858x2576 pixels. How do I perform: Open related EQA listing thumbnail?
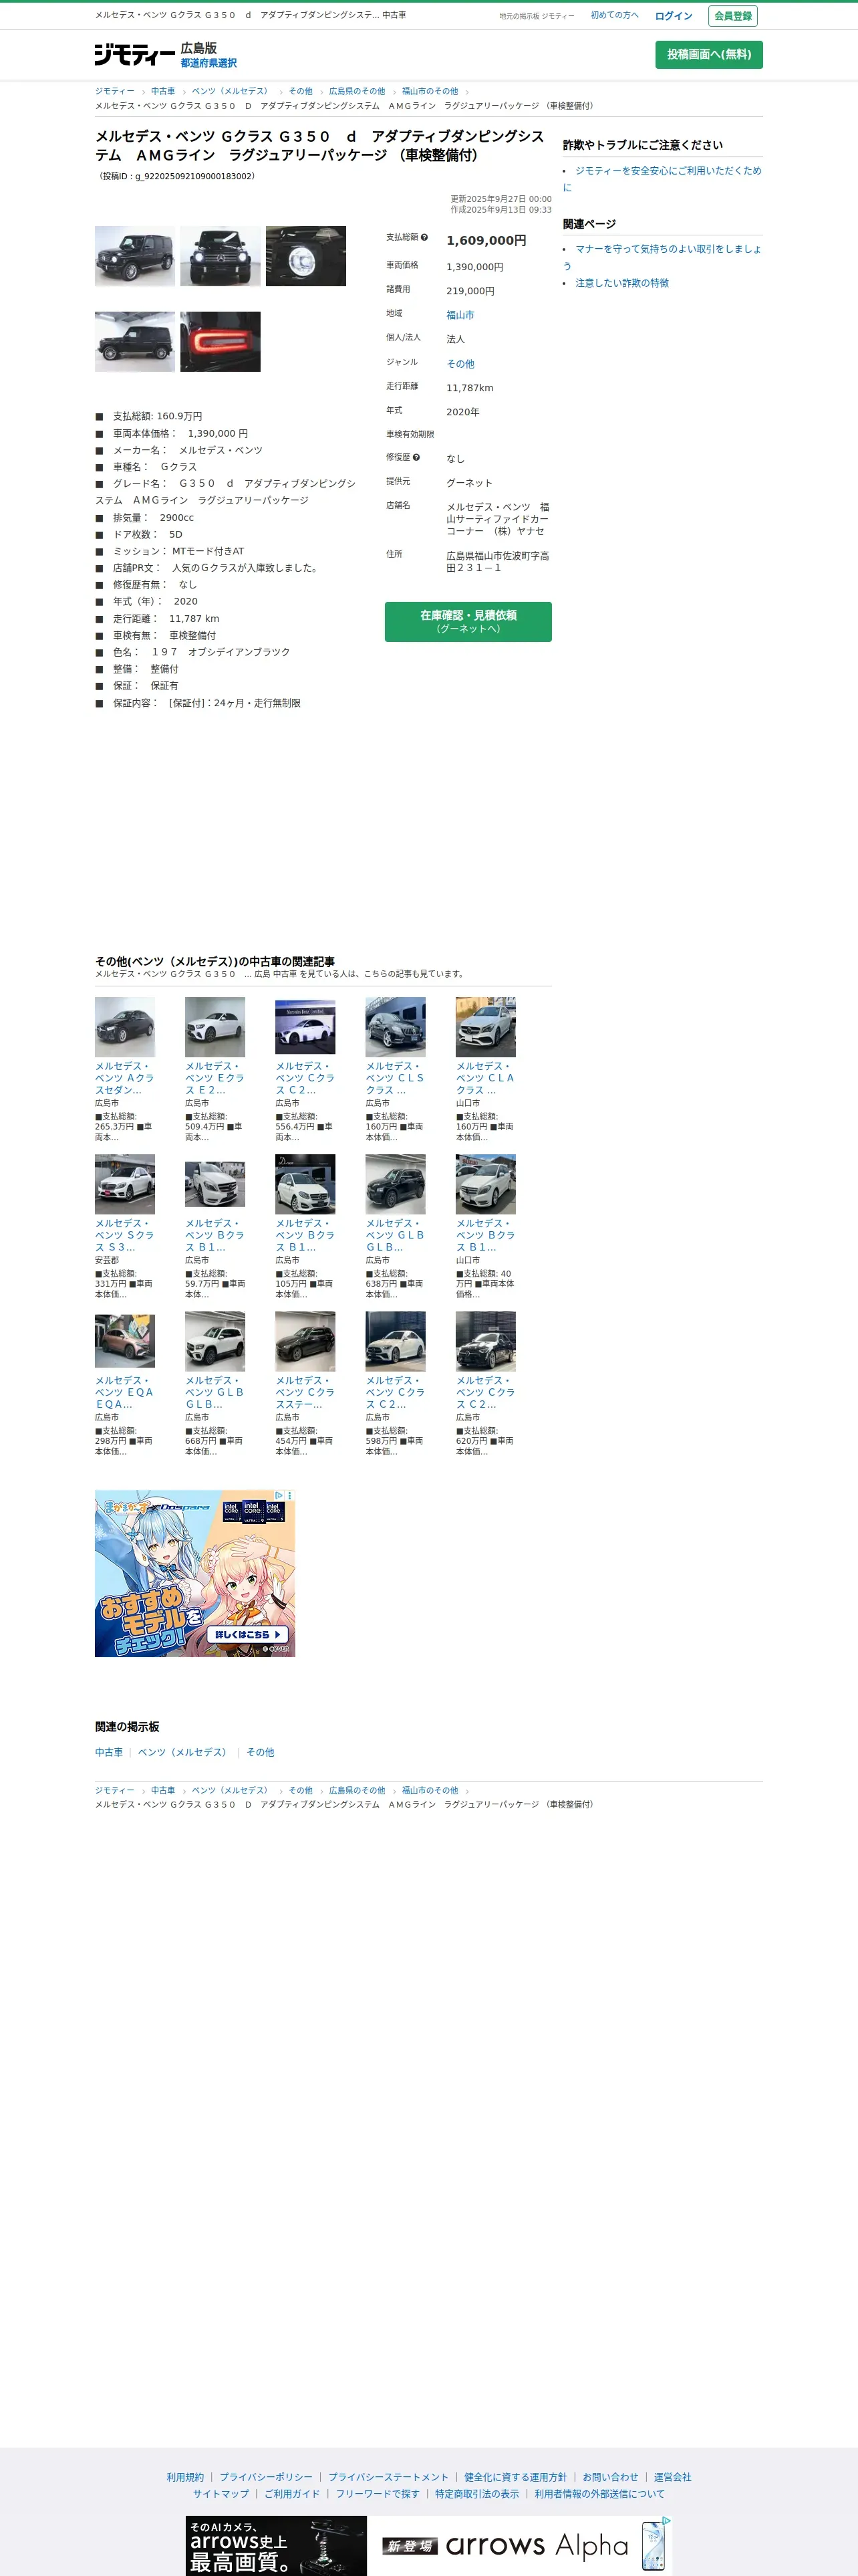(x=125, y=1341)
